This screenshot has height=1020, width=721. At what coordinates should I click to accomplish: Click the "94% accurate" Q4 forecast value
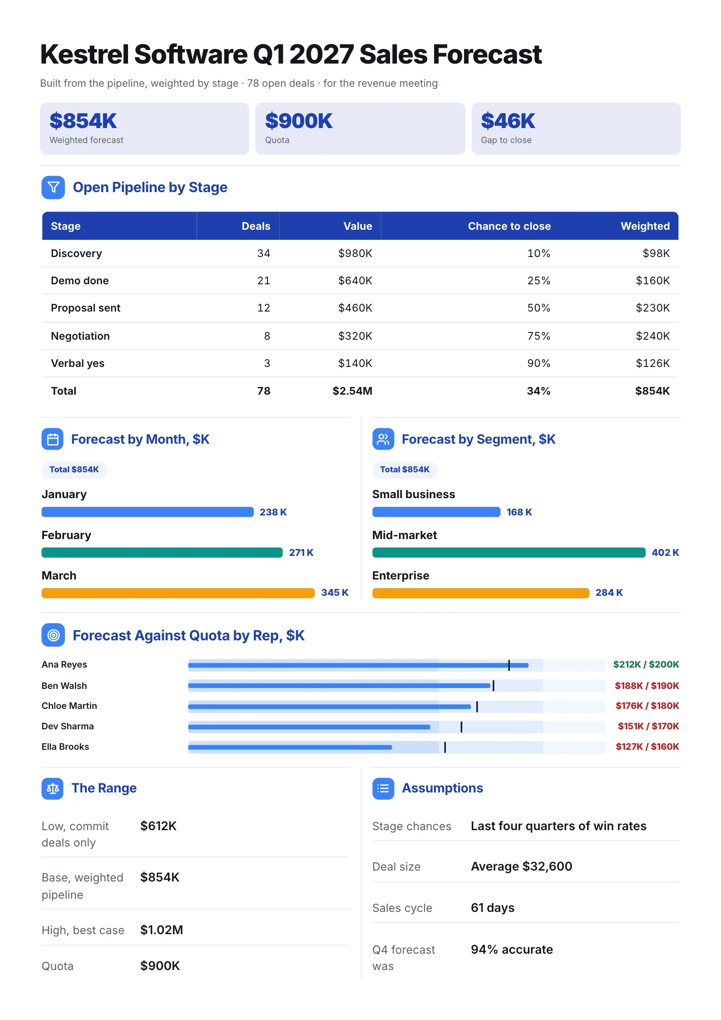click(x=512, y=949)
